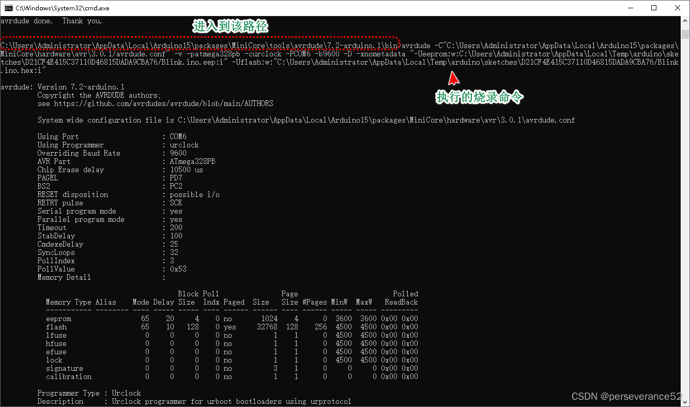The width and height of the screenshot is (690, 407).
Task: Click the 'Memory Type Alias' column header
Action: pyautogui.click(x=81, y=302)
